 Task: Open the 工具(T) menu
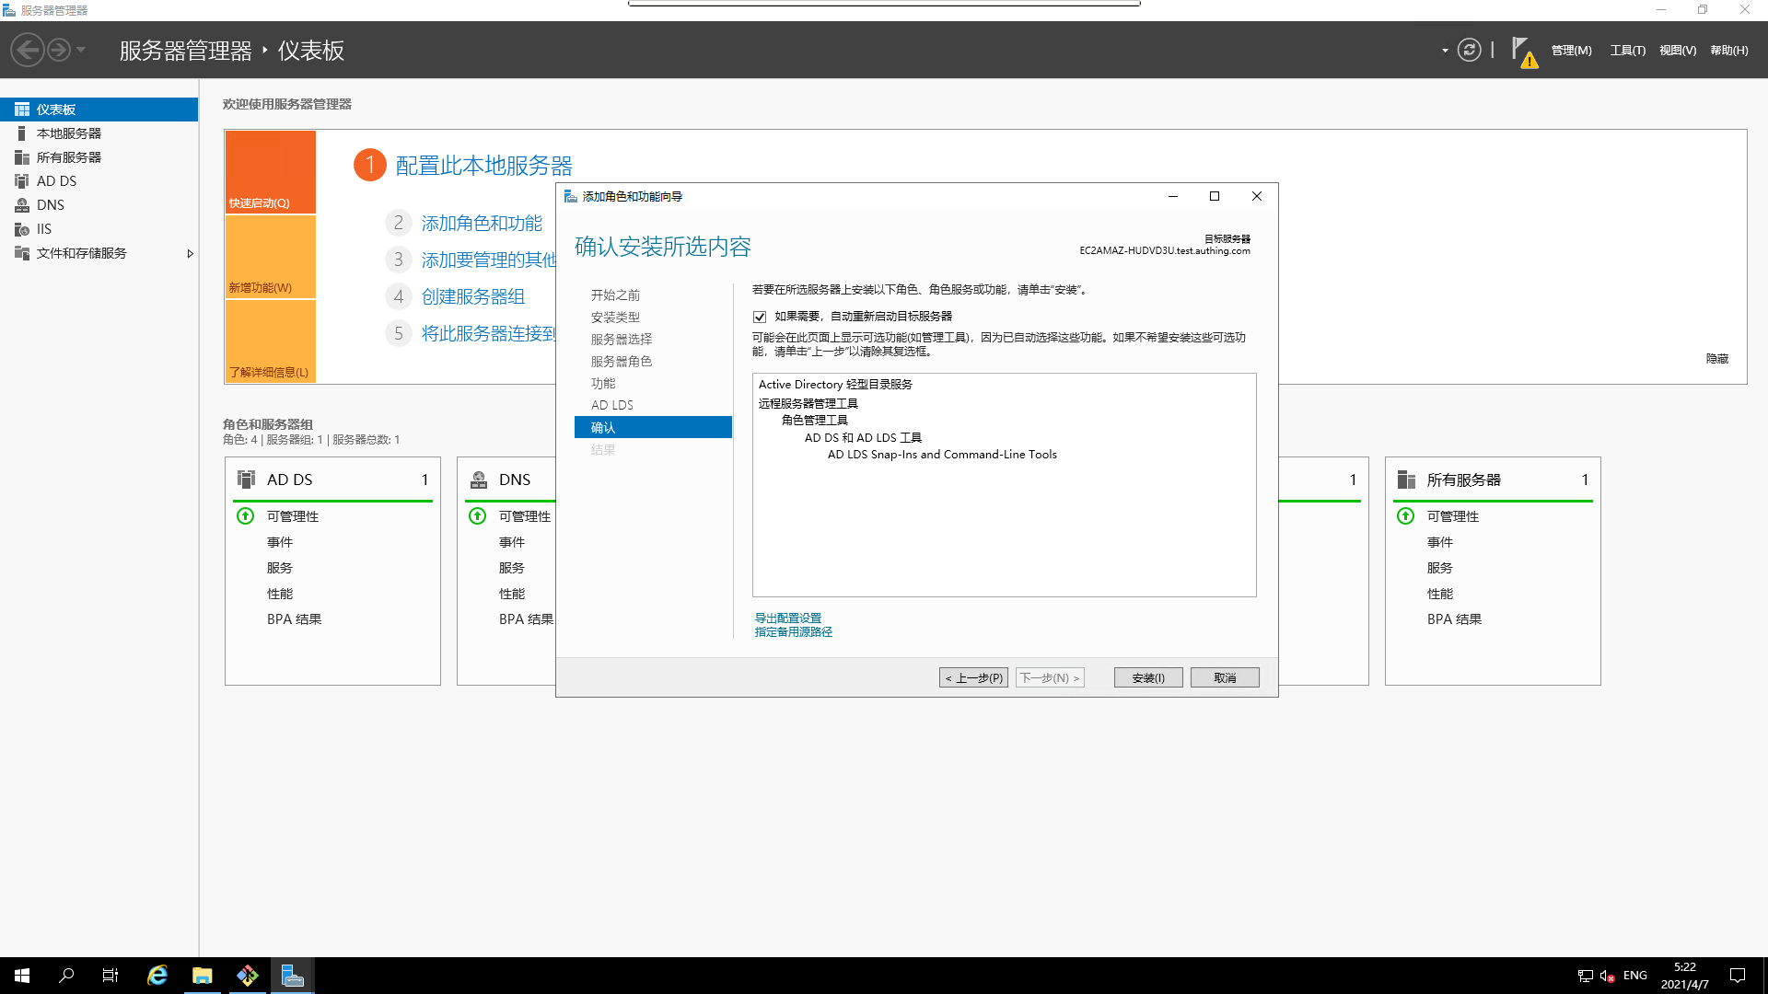[1627, 51]
